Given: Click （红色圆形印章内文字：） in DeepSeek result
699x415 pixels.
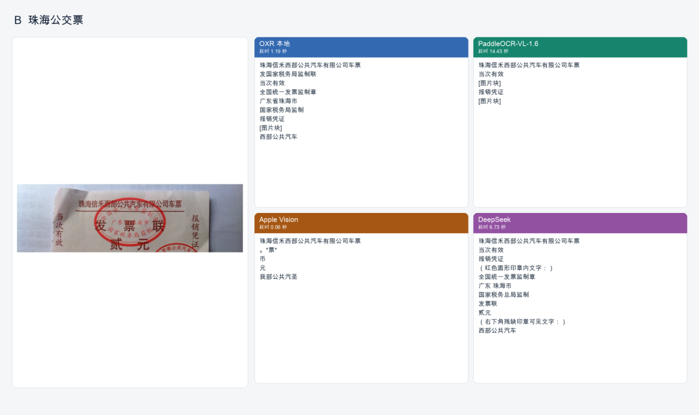Looking at the screenshot, I should (516, 268).
